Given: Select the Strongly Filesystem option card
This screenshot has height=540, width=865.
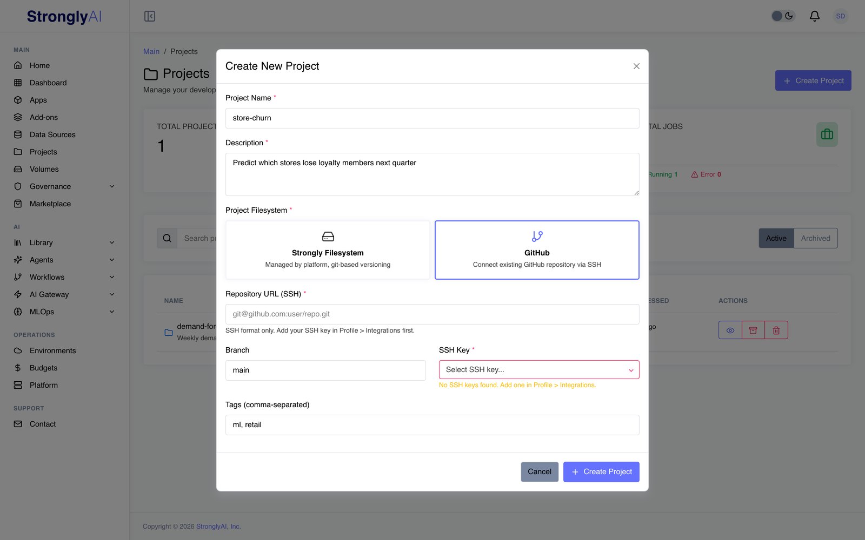Looking at the screenshot, I should (x=328, y=250).
